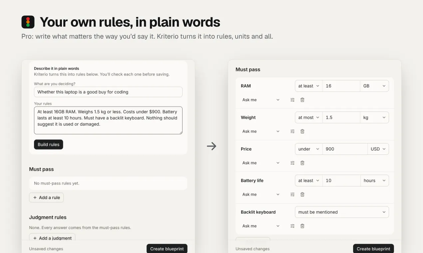Open Battery life 'at least' comparator dropdown

click(x=309, y=180)
